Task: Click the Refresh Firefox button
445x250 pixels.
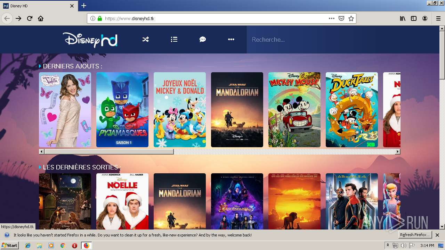Action: pyautogui.click(x=415, y=235)
